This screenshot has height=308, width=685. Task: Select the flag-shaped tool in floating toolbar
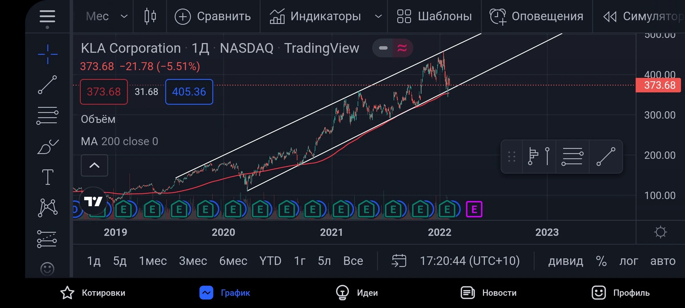[533, 156]
